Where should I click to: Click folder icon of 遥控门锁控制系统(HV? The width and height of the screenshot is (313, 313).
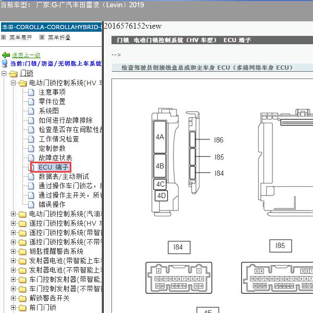(22, 224)
